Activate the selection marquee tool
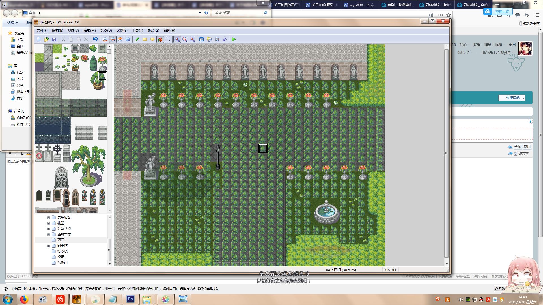The image size is (543, 305). [x=168, y=39]
